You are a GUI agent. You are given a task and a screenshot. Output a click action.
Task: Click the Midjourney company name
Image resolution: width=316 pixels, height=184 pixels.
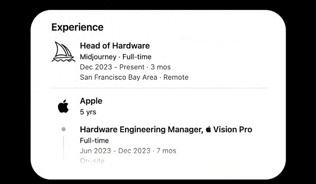coord(98,57)
